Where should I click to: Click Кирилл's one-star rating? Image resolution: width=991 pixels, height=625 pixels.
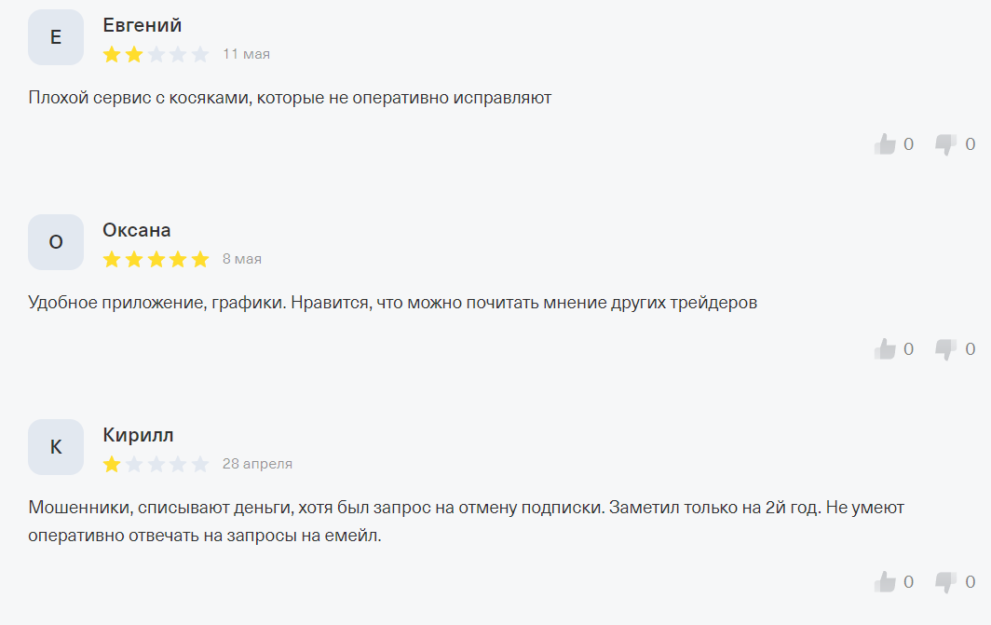pos(156,464)
